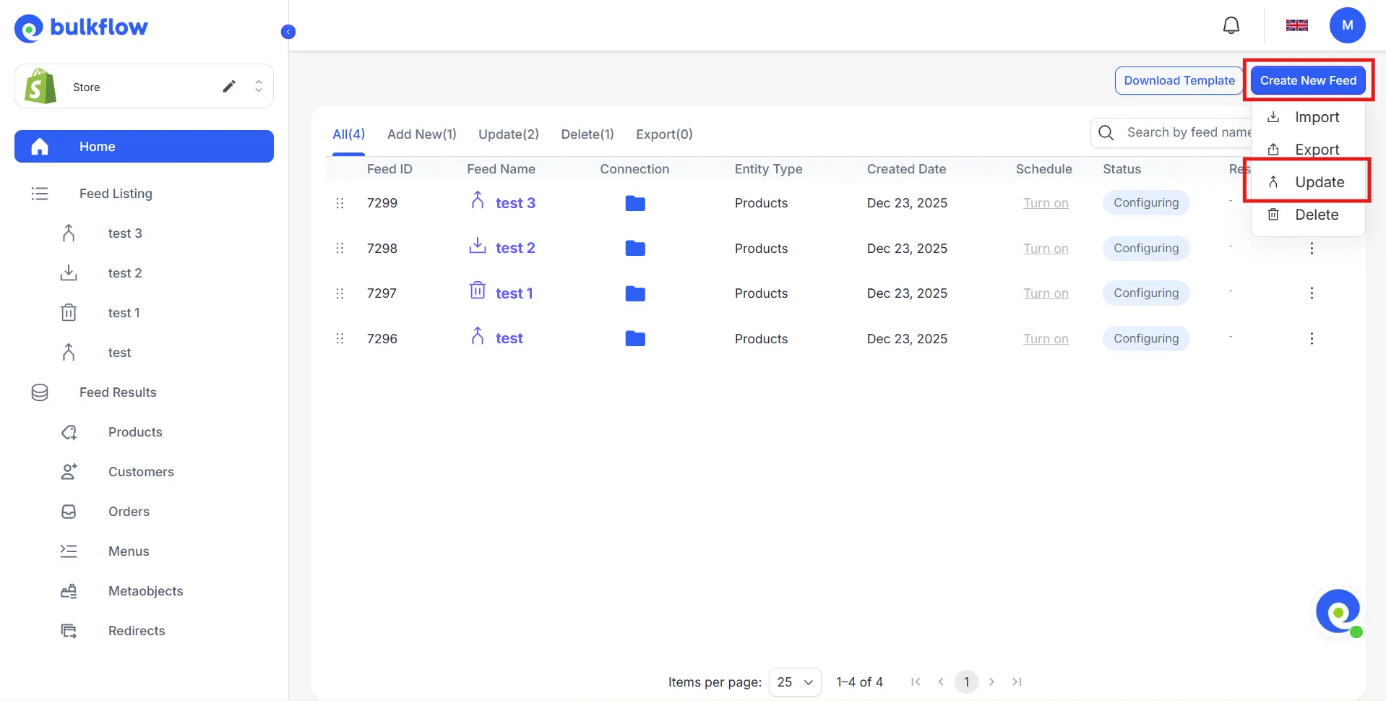
Task: Switch to the Update(2) tab
Action: [508, 134]
